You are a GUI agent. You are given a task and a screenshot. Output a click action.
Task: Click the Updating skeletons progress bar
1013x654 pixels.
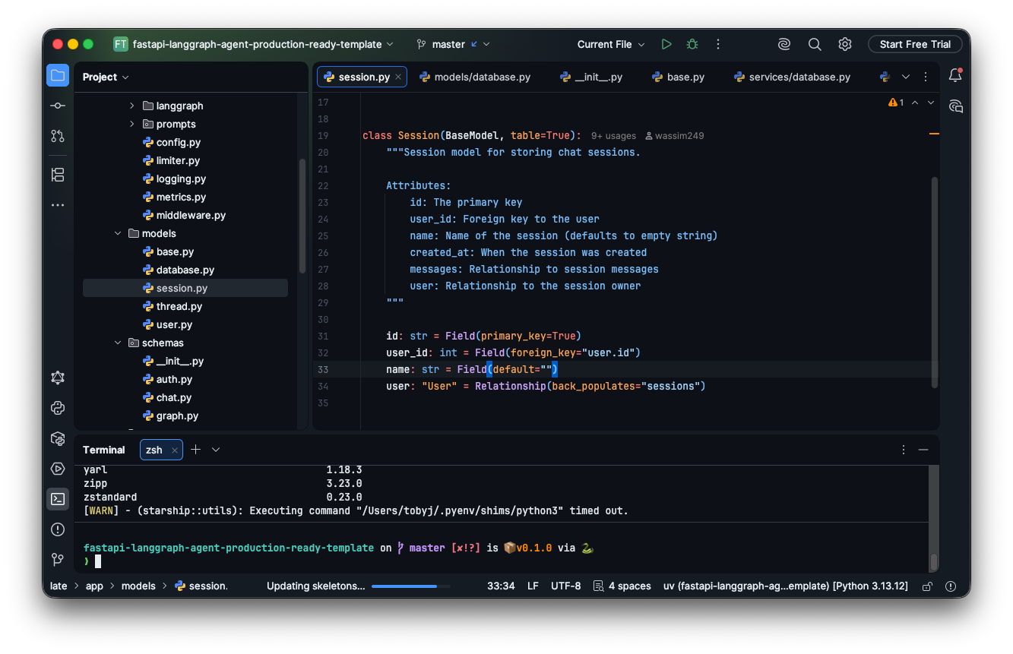[410, 586]
